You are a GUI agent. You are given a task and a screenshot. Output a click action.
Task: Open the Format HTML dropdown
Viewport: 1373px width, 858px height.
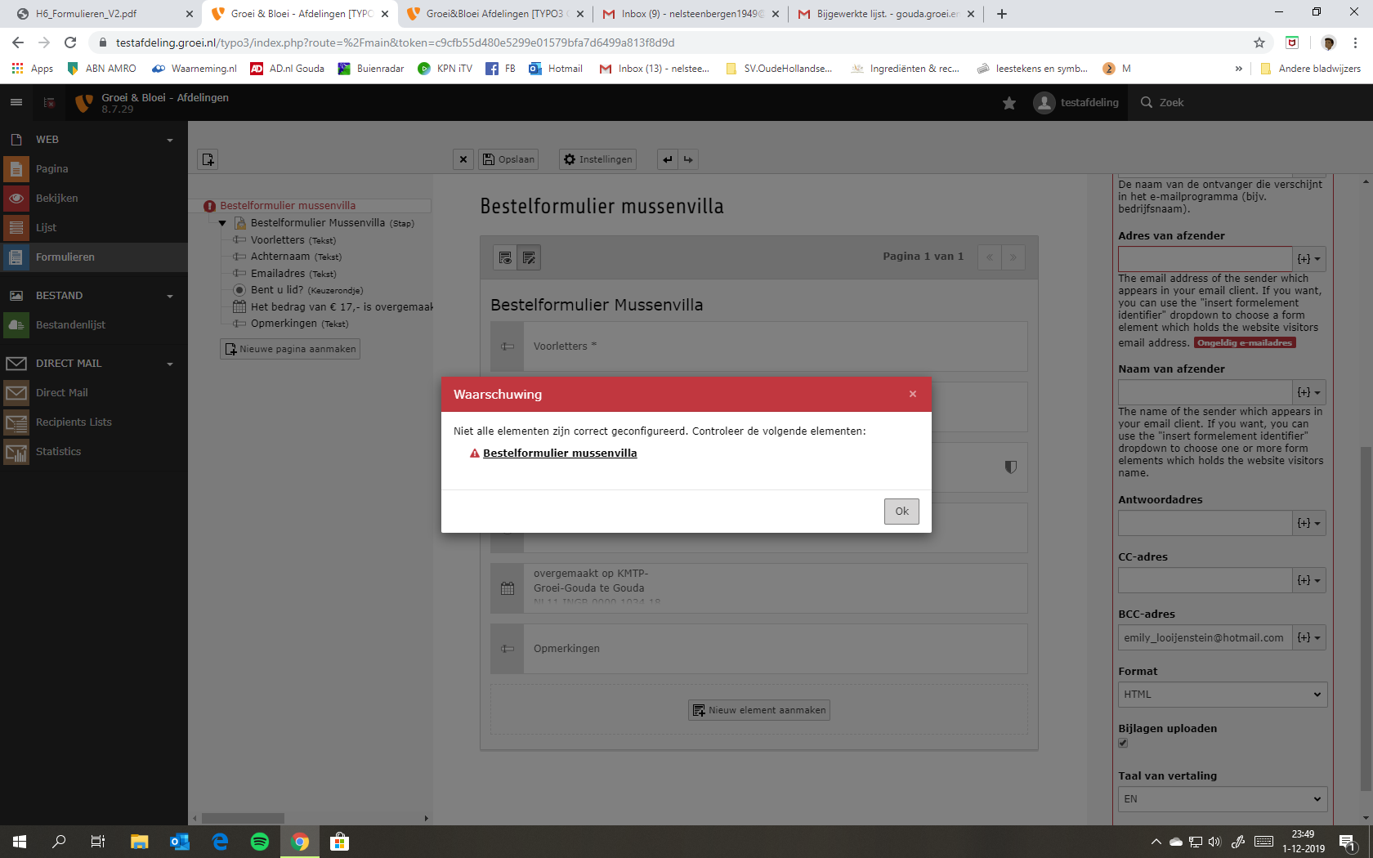[x=1222, y=695]
